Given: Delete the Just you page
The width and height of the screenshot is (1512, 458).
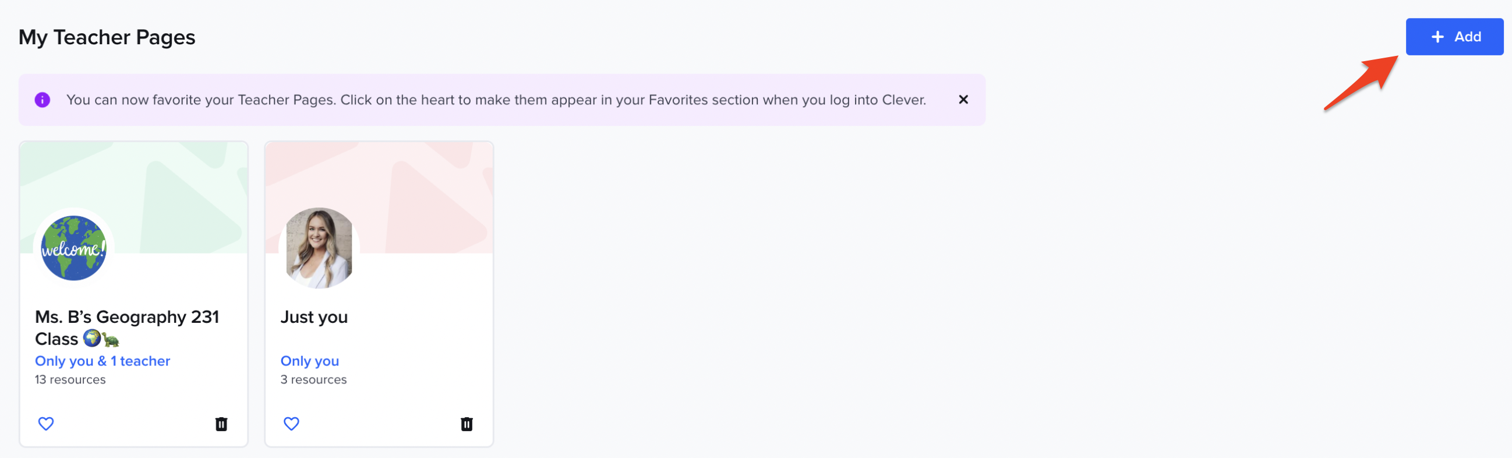Looking at the screenshot, I should click(467, 424).
